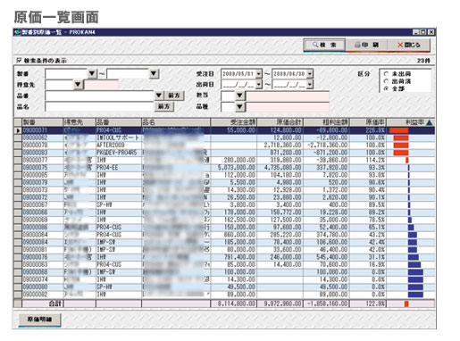Click the red profit bar in row 09000071

click(x=399, y=130)
